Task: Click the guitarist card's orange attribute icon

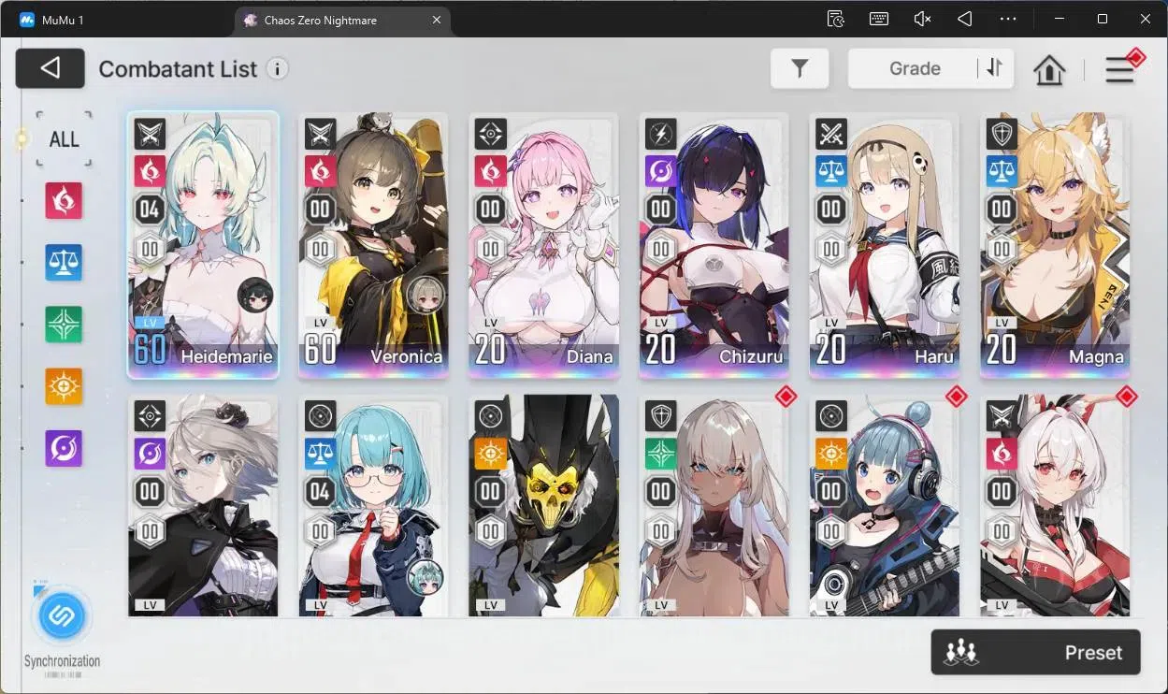Action: pos(830,453)
